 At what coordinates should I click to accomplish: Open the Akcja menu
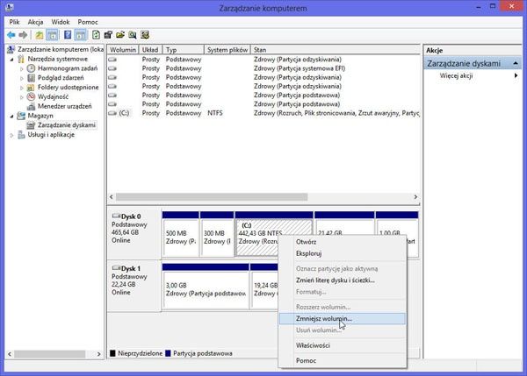35,22
